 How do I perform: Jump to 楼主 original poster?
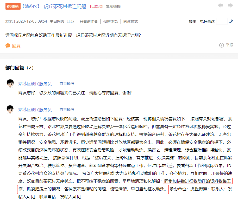coord(192,21)
